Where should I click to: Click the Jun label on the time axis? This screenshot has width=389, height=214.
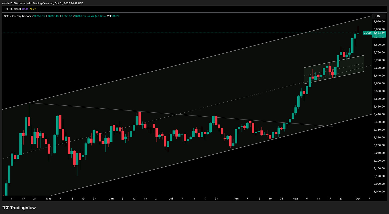coord(111,199)
